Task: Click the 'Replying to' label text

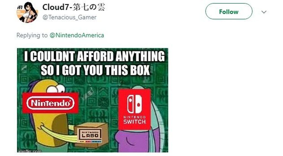Action: pos(32,35)
